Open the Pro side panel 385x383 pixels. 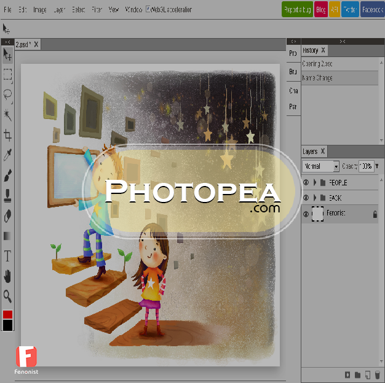coord(293,53)
